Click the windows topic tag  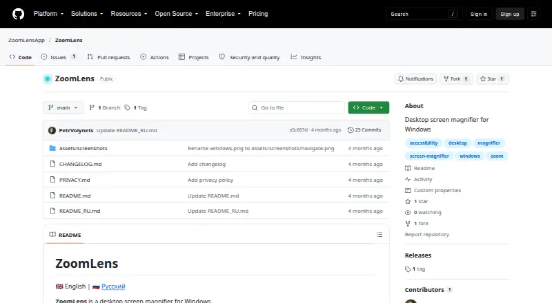[x=470, y=156]
